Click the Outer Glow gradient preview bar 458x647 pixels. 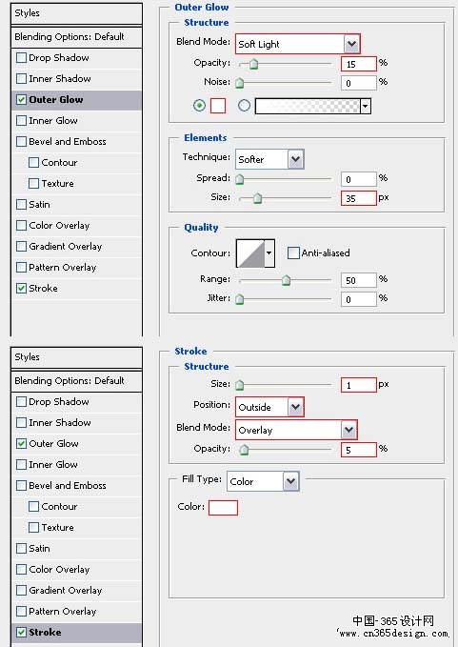pos(308,107)
